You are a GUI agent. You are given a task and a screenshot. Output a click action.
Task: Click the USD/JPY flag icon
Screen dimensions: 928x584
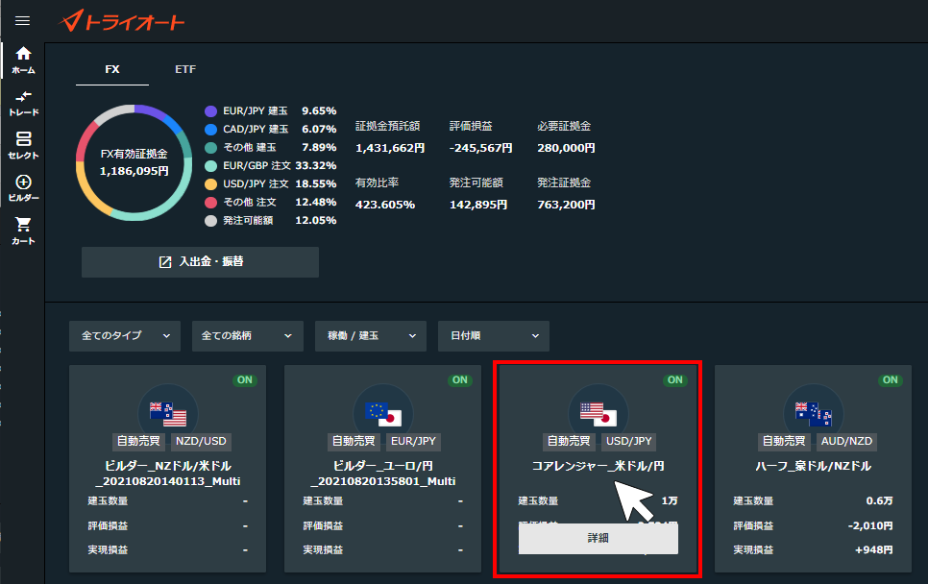click(x=598, y=414)
